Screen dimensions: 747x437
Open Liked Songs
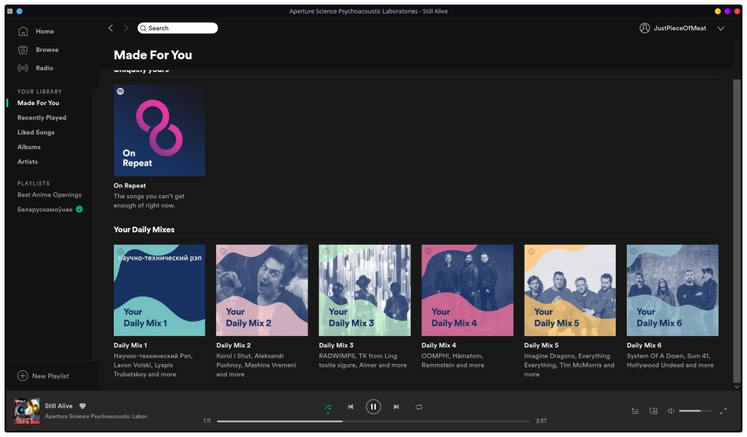[36, 132]
